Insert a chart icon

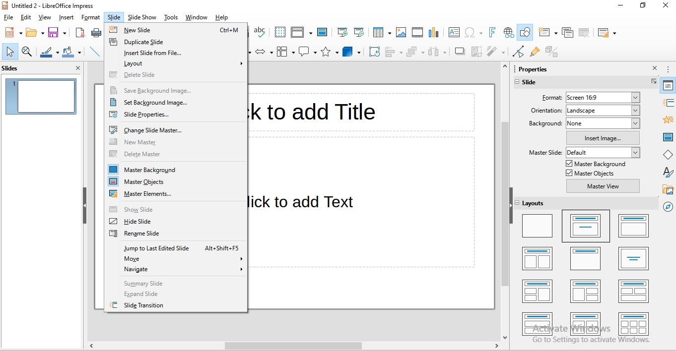[434, 32]
